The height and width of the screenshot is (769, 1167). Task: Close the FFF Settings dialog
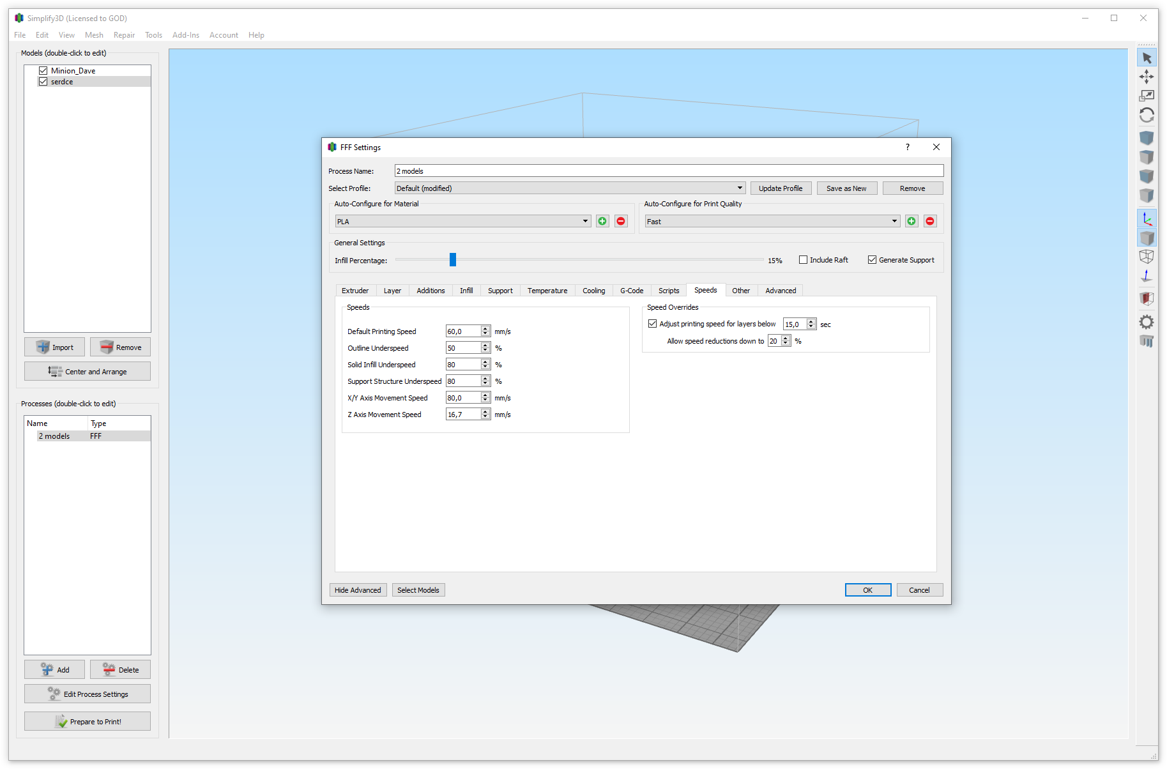pos(936,147)
